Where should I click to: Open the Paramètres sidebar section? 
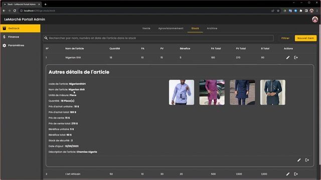tap(20, 45)
